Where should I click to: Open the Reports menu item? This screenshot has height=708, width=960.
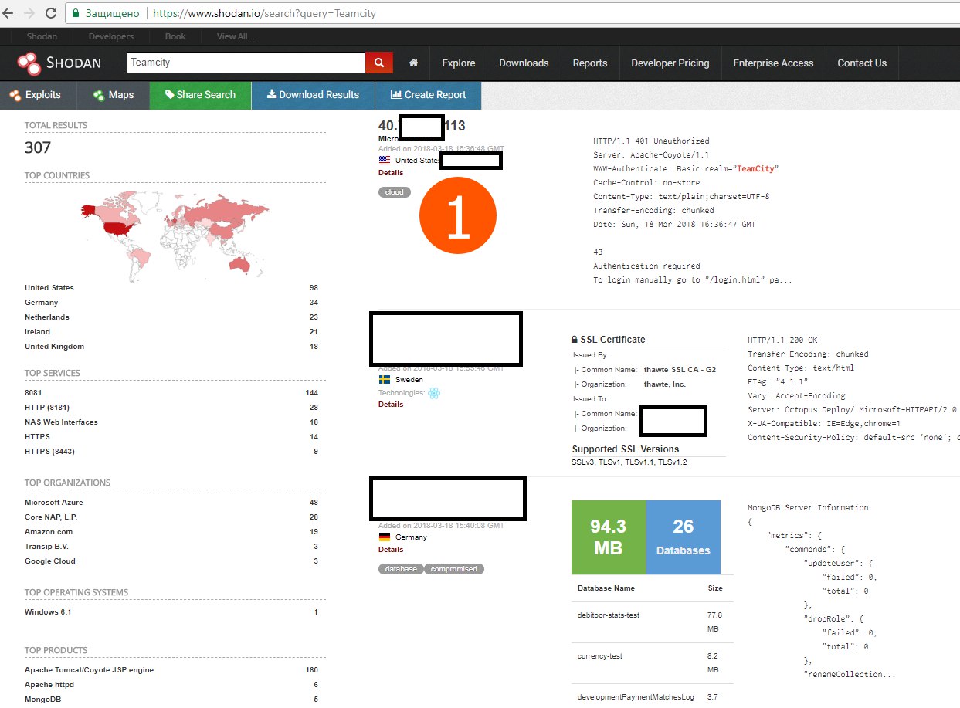coord(590,63)
